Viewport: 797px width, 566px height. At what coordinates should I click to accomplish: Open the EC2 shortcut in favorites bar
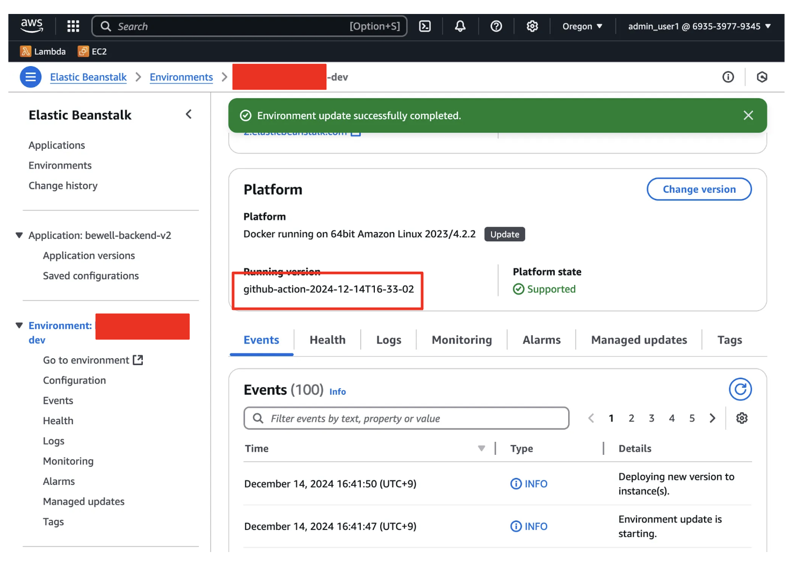click(x=92, y=52)
